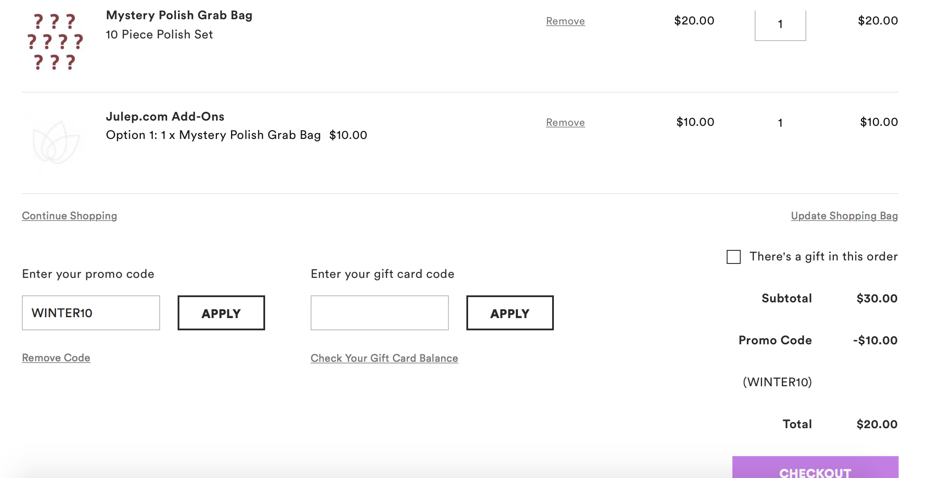This screenshot has width=938, height=478.
Task: Click the Add-Ons quantity value of 1
Action: 780,123
